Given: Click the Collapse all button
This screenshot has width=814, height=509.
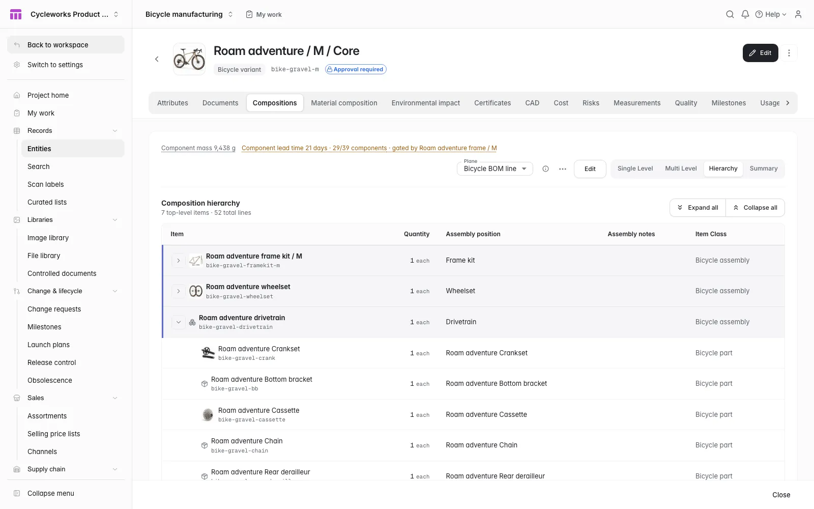Looking at the screenshot, I should 755,208.
